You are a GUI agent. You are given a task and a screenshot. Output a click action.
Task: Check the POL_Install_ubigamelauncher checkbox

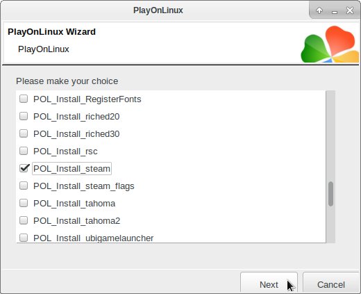click(24, 238)
